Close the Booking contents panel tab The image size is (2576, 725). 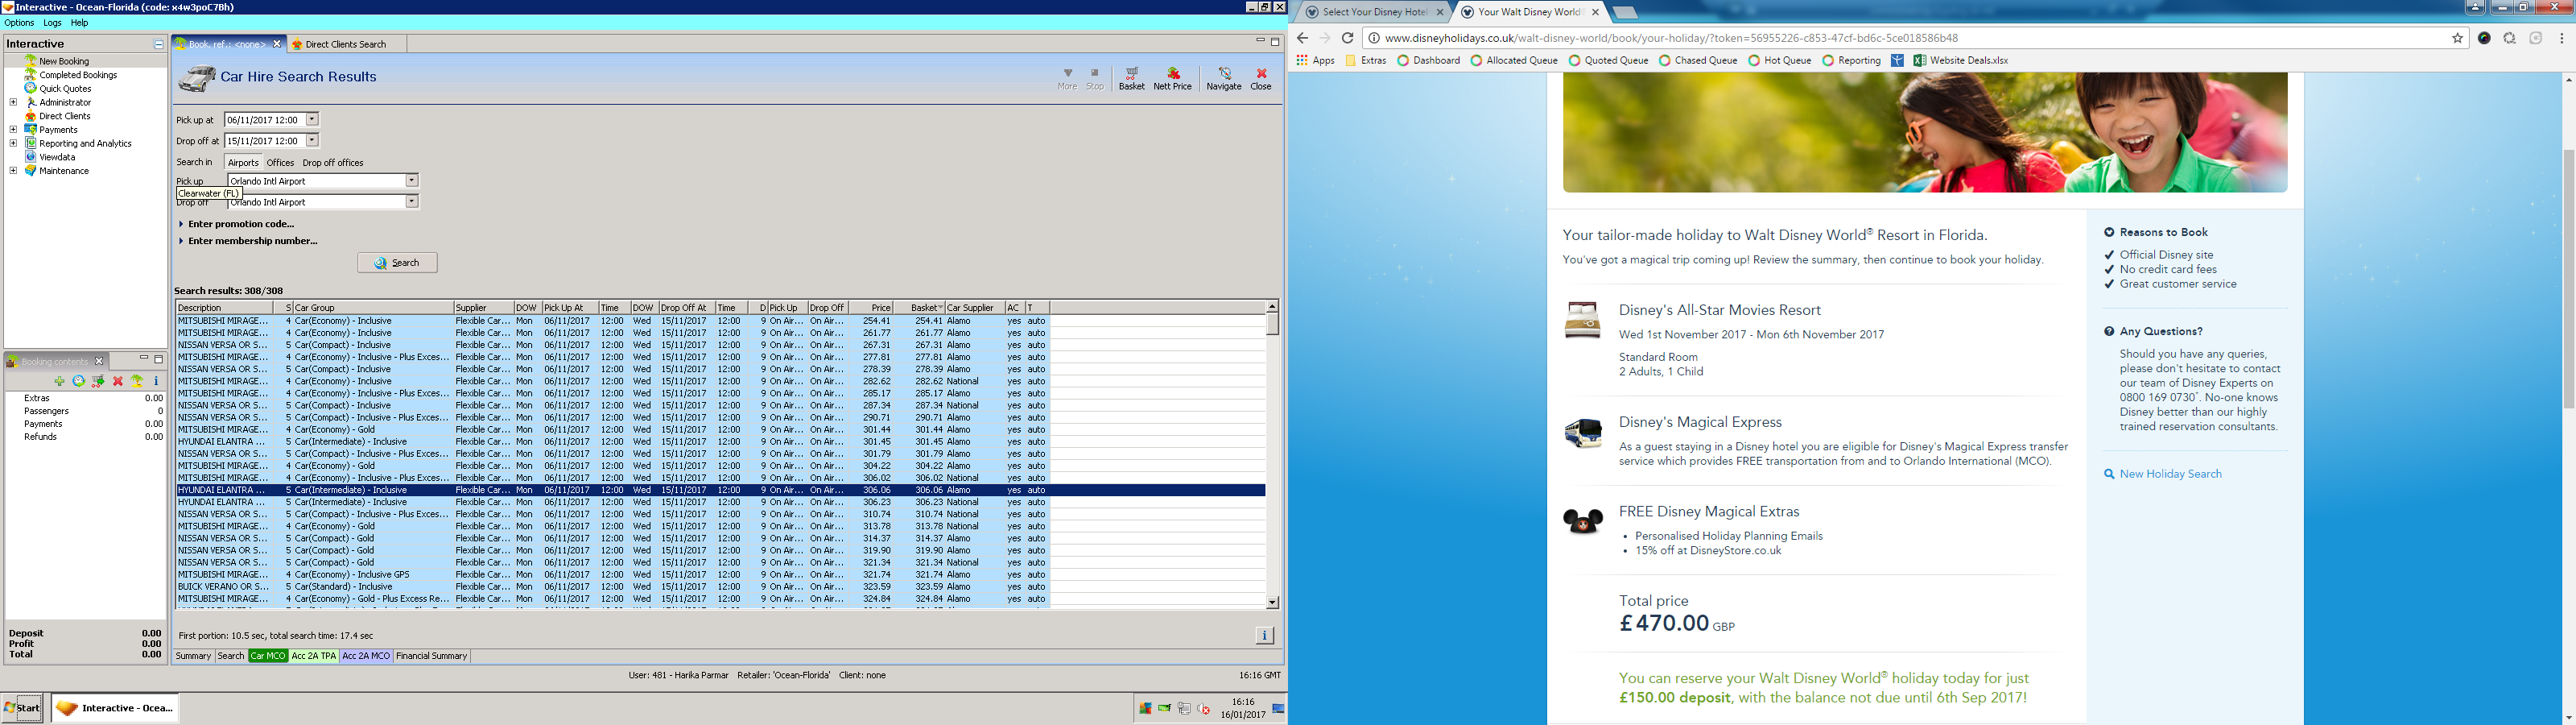tap(99, 362)
